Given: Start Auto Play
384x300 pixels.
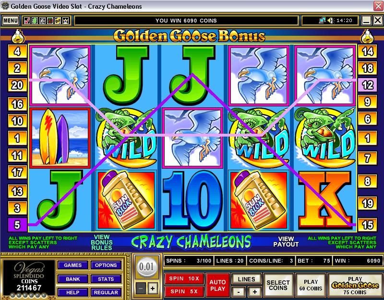Looking at the screenshot, I should click(218, 285).
